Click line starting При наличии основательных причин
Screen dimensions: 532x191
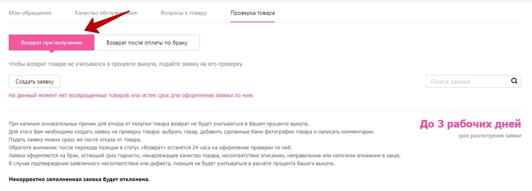159,123
